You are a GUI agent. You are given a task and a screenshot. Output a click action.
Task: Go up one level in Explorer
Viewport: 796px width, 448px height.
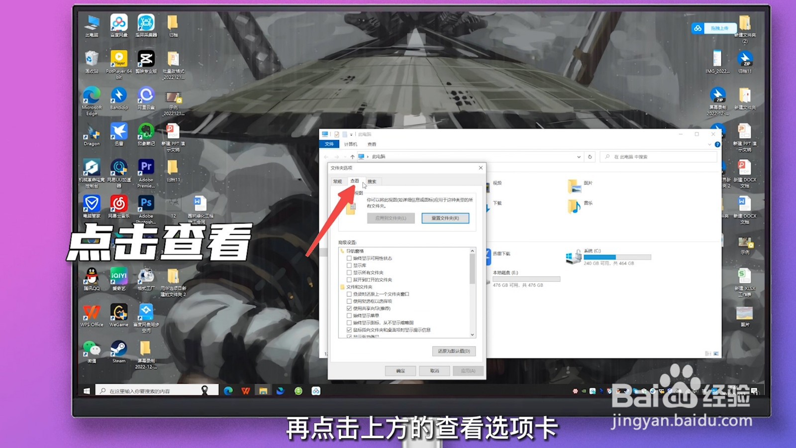pos(353,157)
